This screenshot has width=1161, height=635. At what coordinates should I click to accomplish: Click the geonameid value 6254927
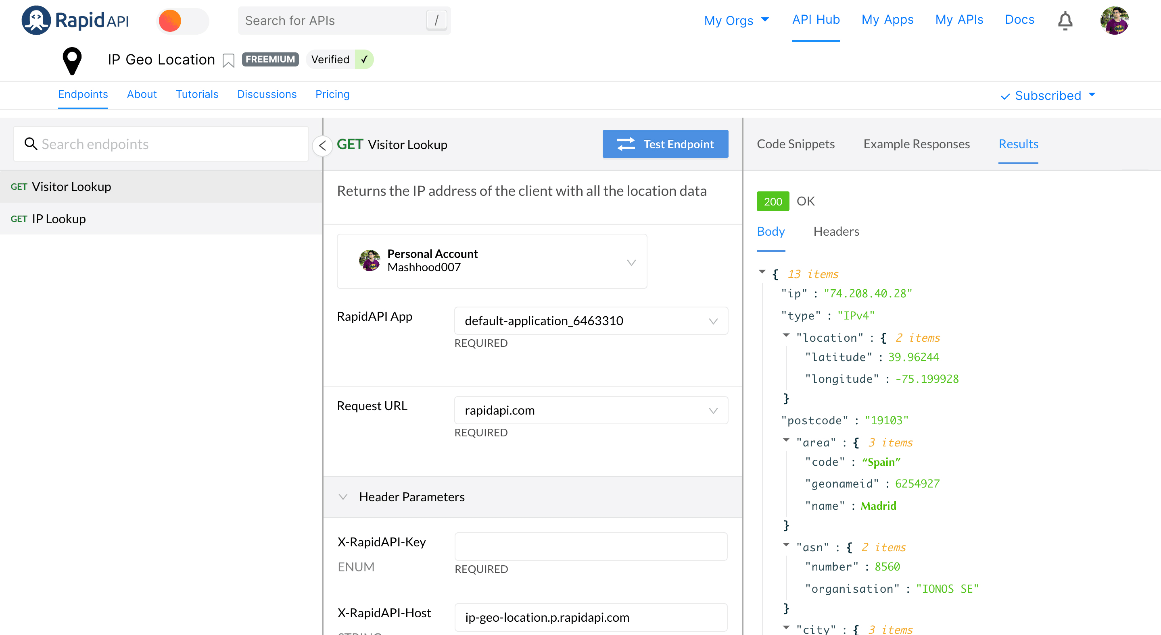[x=917, y=484]
